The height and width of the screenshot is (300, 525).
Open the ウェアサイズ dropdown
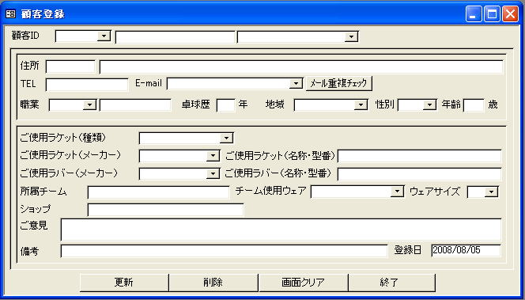pyautogui.click(x=492, y=192)
